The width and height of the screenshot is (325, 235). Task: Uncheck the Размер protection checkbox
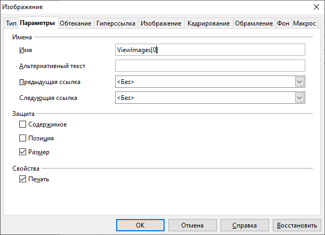tap(22, 152)
